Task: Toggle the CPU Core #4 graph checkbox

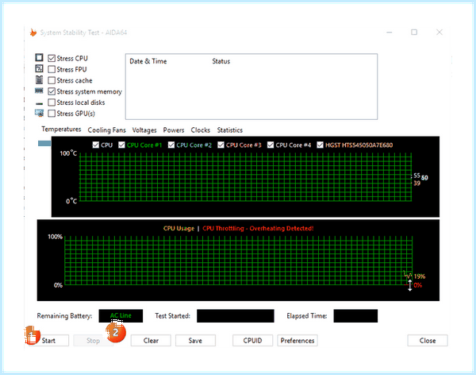Action: (x=271, y=145)
